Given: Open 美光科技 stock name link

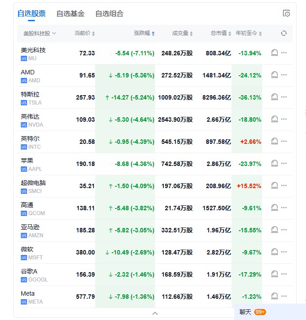Looking at the screenshot, I should [x=33, y=50].
